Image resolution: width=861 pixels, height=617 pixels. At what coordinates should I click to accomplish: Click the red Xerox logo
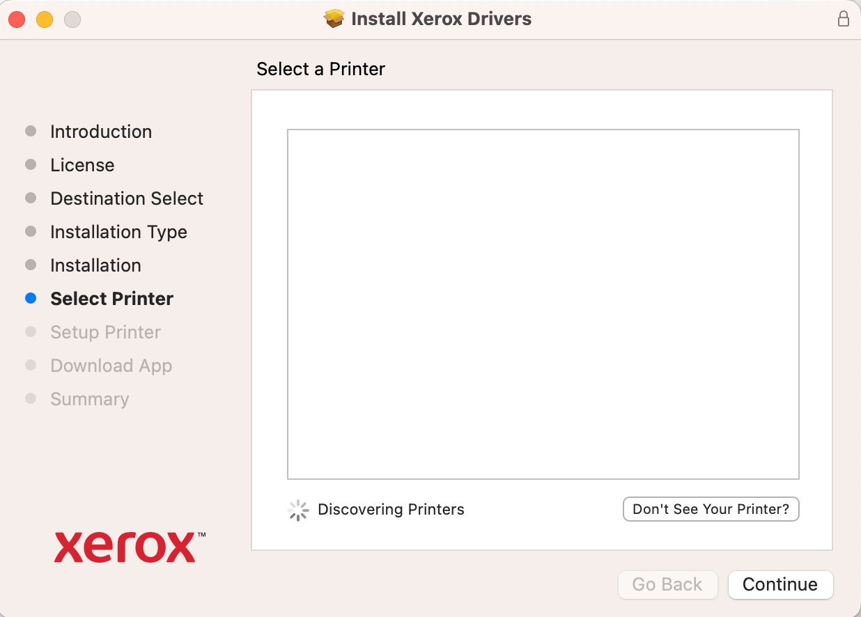(x=127, y=547)
